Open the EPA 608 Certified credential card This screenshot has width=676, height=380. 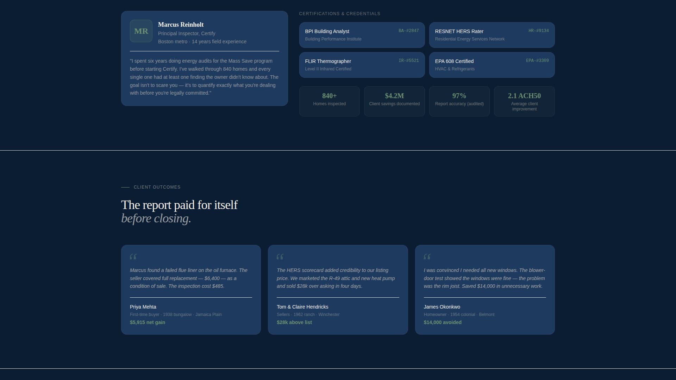(492, 65)
